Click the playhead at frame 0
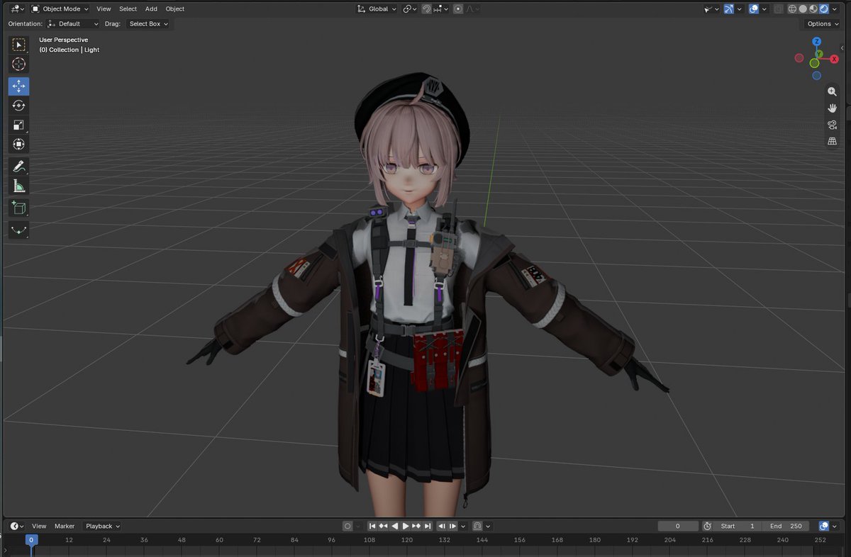The image size is (851, 557). pyautogui.click(x=31, y=540)
